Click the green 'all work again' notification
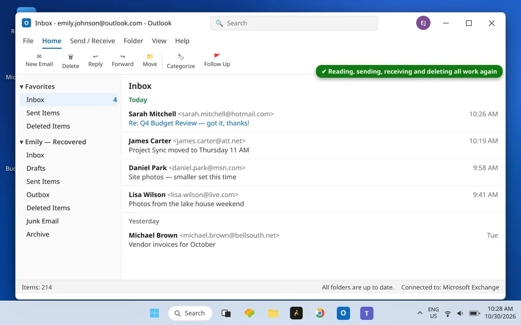The height and width of the screenshot is (325, 521). (x=409, y=72)
